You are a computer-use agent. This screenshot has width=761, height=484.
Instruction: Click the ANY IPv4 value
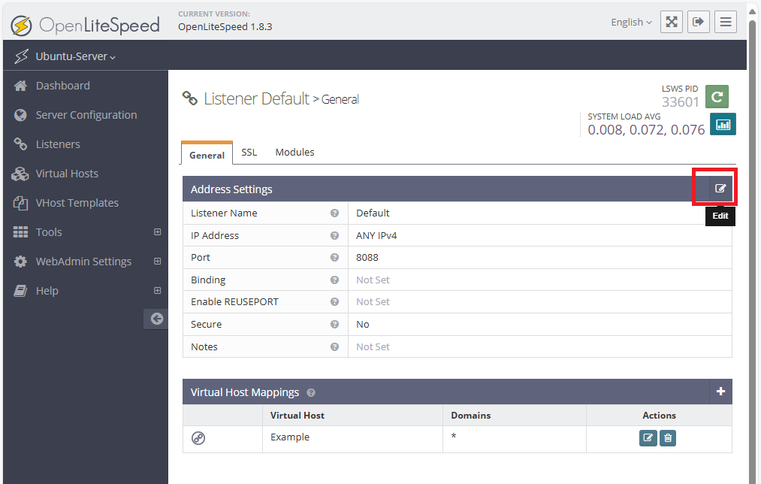[x=376, y=235]
